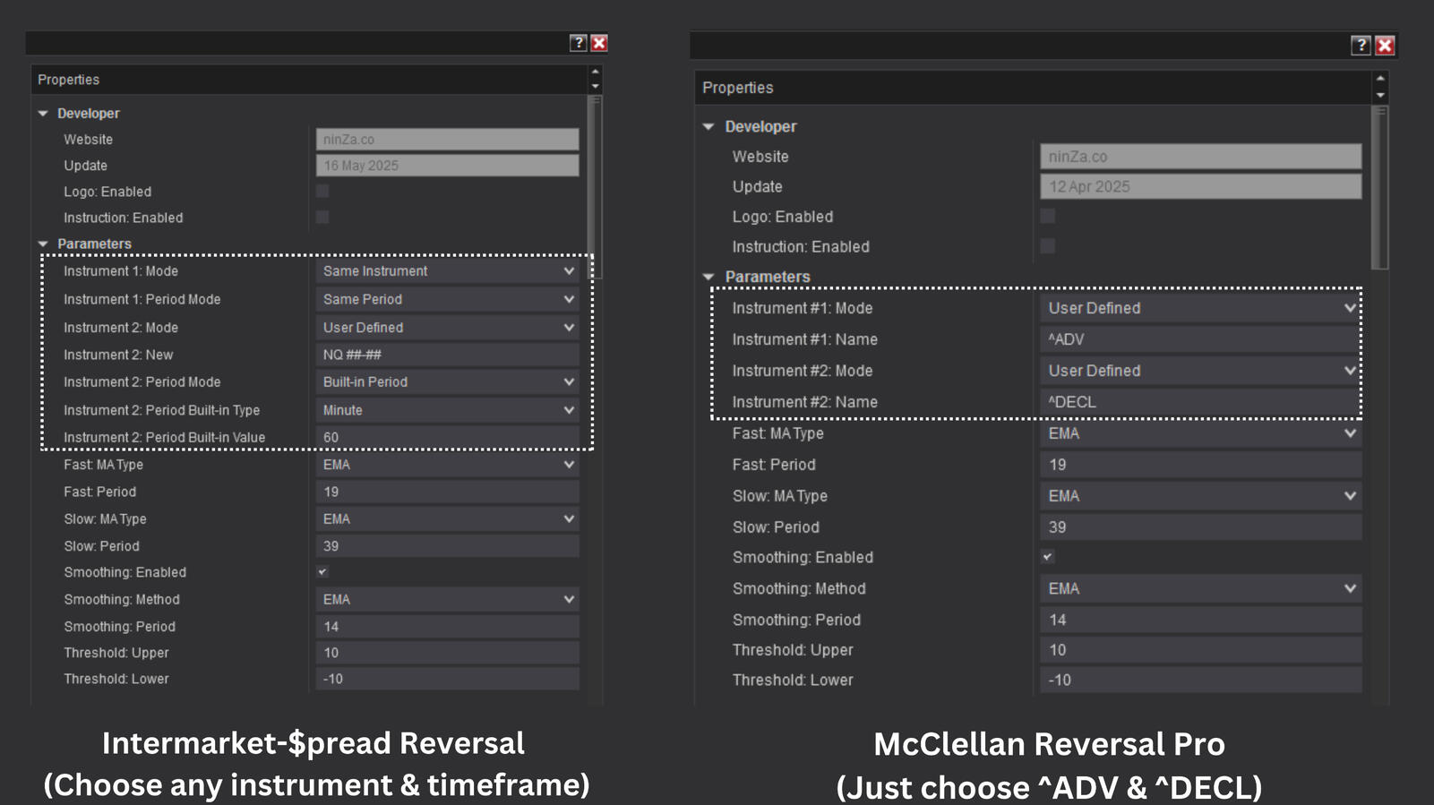Collapse the Parameters section in the Intermarket panel
Screen dimensions: 1434x805
43,244
